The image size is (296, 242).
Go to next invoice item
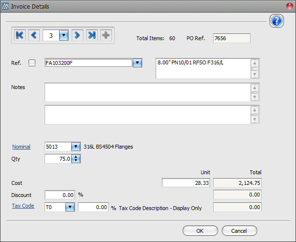78,35
